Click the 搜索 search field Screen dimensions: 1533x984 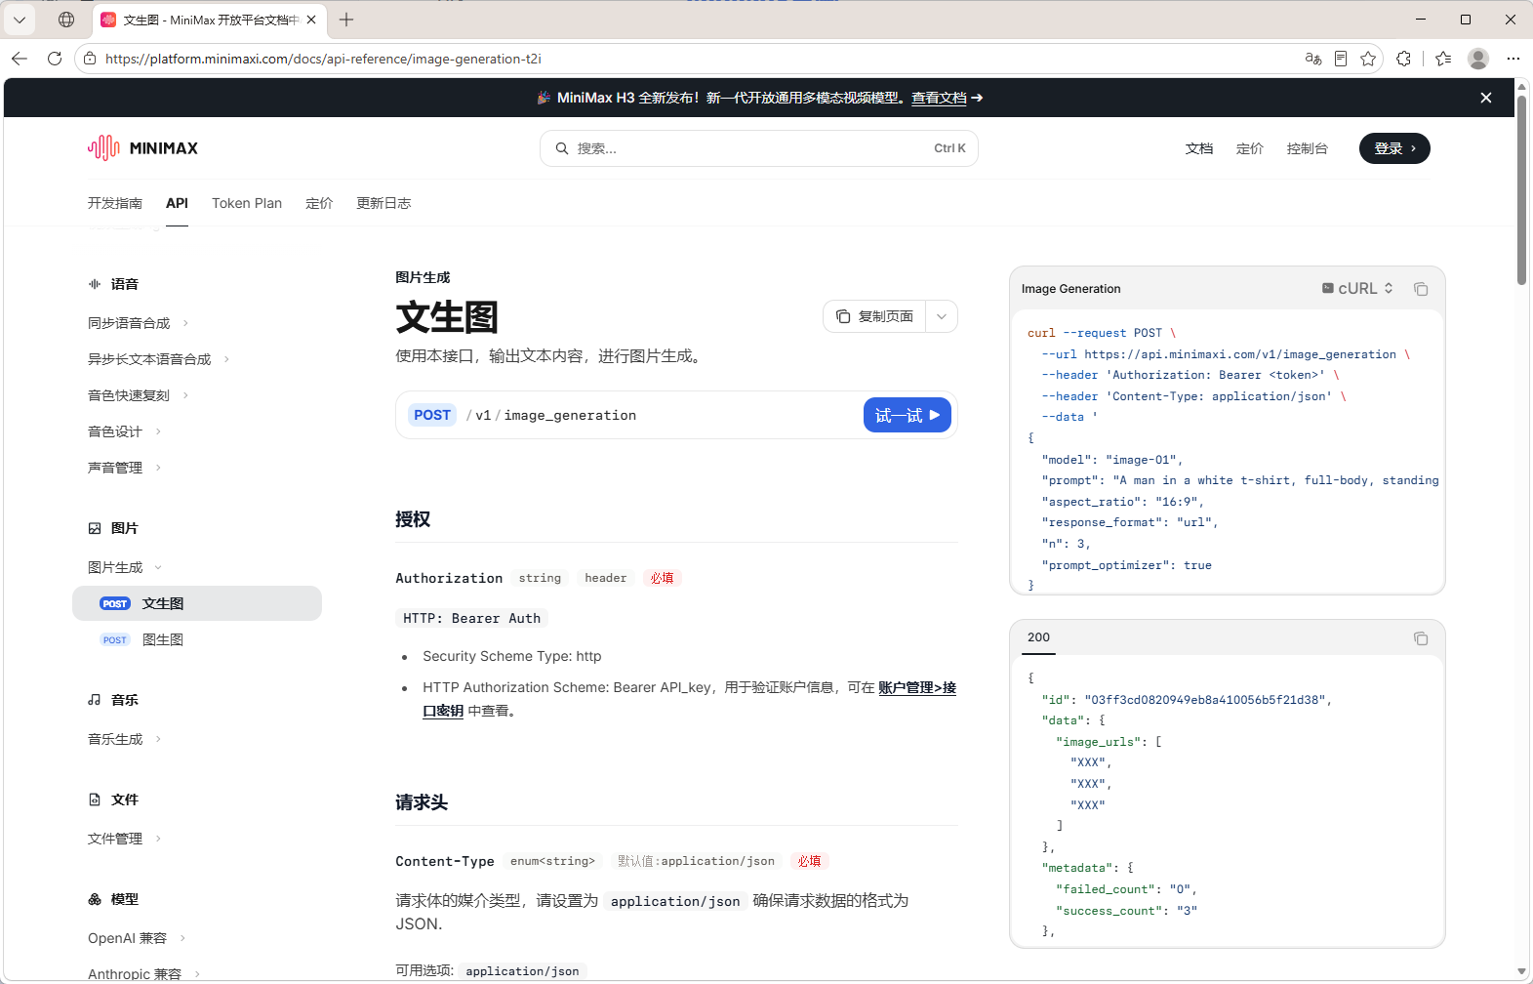point(759,148)
